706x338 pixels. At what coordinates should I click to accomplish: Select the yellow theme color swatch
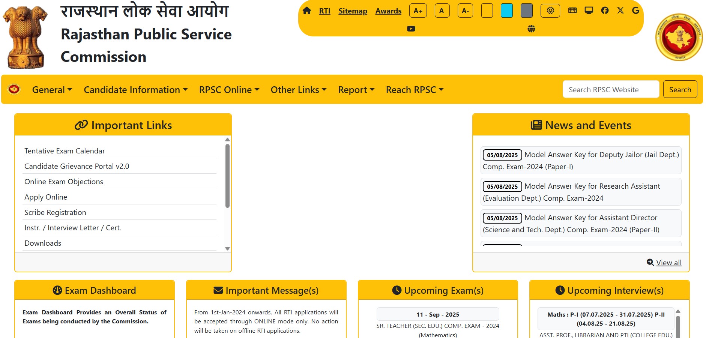487,11
